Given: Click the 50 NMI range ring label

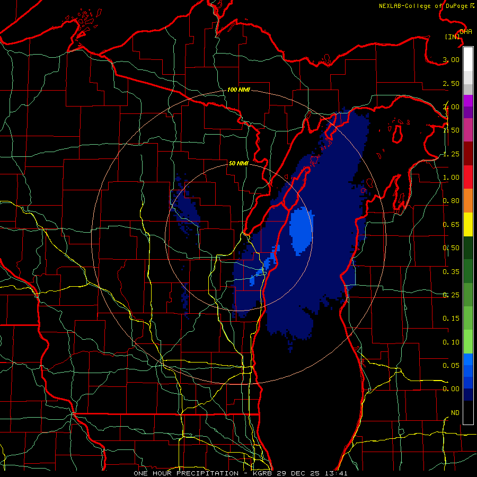Looking at the screenshot, I should 238,163.
